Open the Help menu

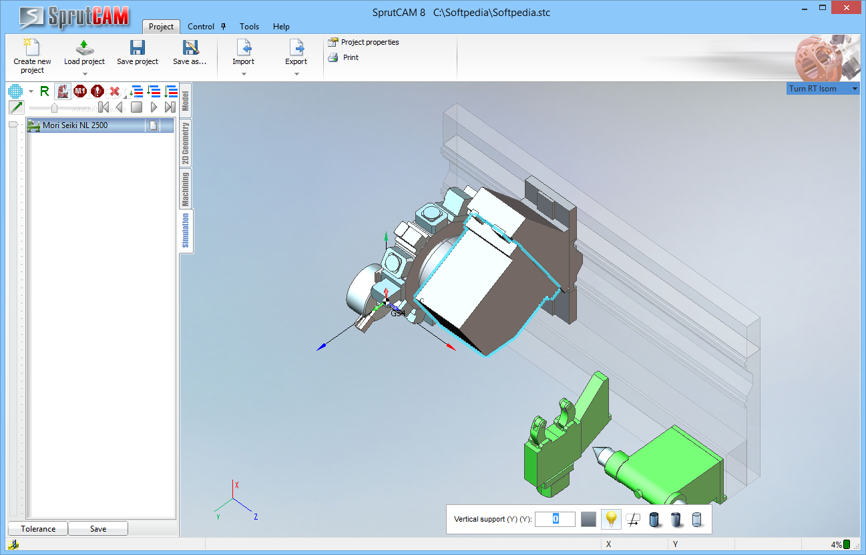point(281,27)
